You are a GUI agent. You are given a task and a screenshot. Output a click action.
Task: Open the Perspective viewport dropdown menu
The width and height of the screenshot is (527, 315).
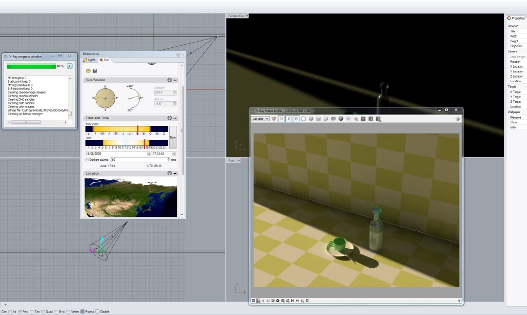point(248,16)
